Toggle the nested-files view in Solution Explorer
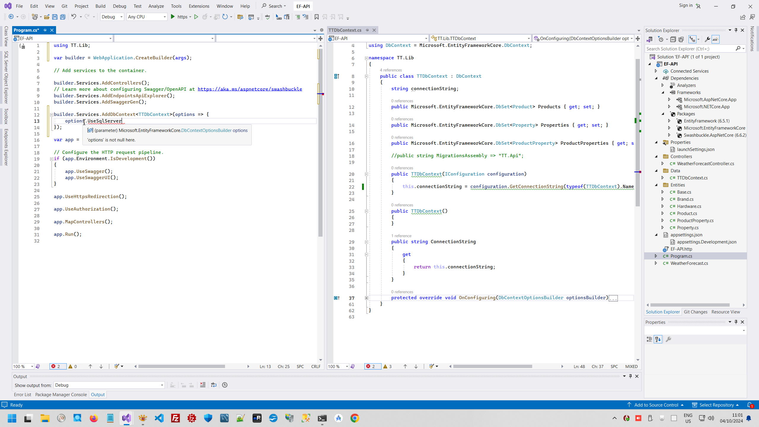 [692, 39]
